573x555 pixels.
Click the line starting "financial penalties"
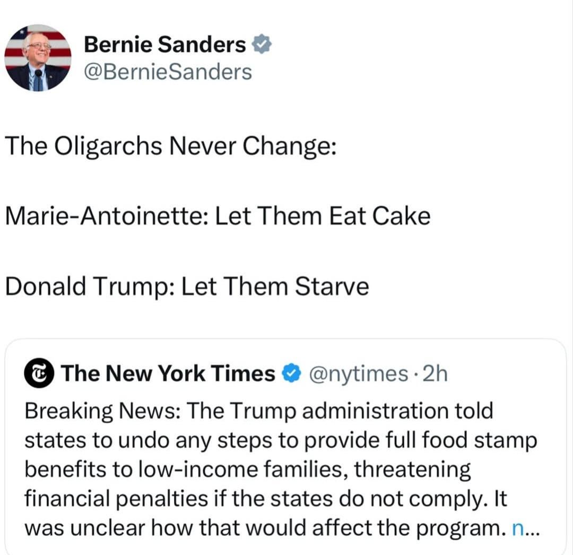pyautogui.click(x=266, y=499)
